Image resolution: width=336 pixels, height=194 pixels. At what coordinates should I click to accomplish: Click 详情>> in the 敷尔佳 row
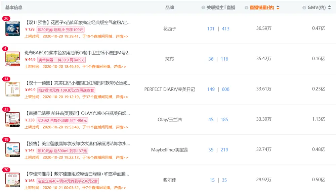[x=120, y=188]
